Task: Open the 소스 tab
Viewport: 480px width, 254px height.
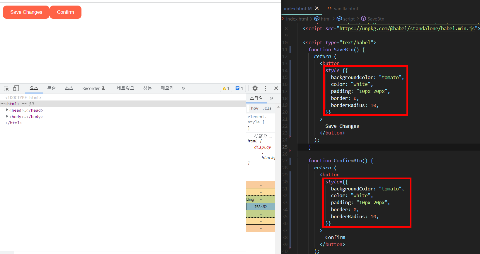Action: click(x=69, y=88)
